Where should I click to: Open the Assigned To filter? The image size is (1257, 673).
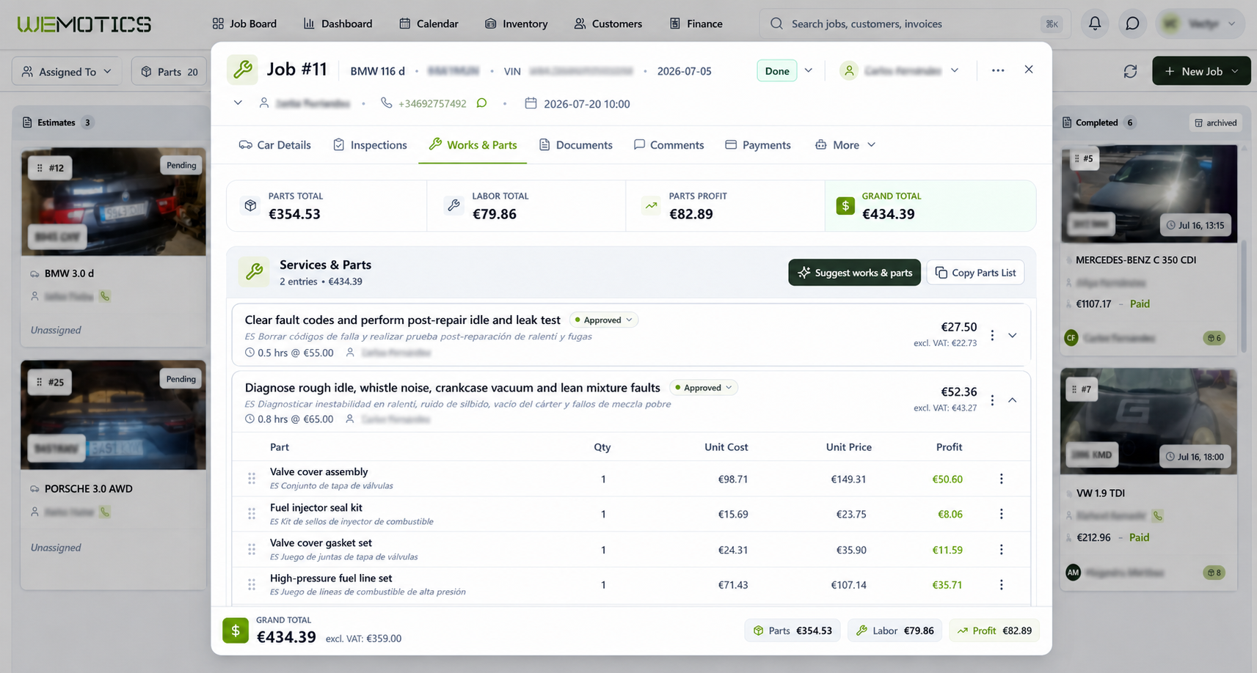[67, 71]
